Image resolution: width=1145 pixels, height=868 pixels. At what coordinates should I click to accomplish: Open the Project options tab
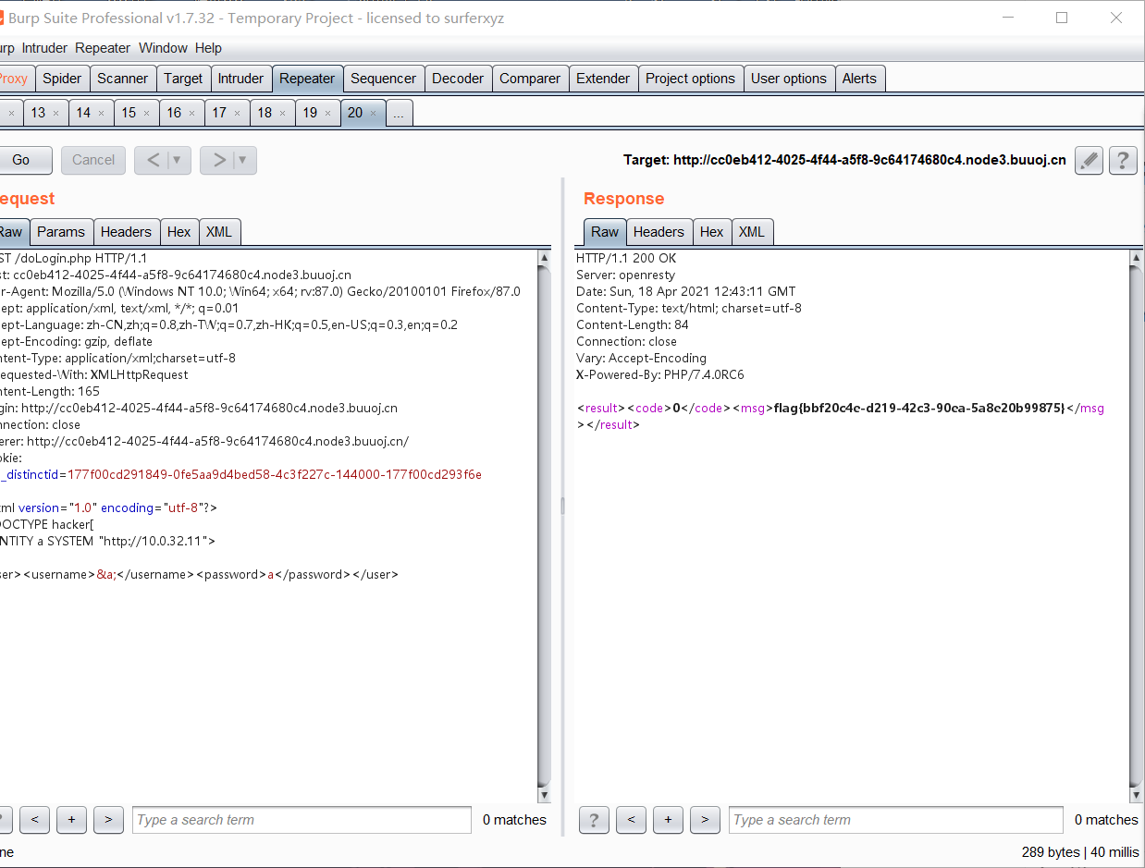click(x=691, y=79)
